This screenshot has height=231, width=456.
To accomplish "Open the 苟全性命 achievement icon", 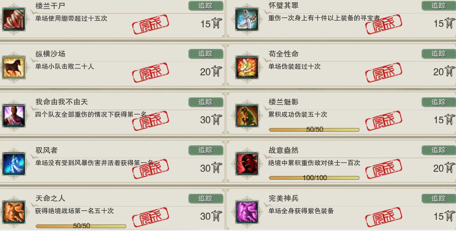I will (247, 68).
